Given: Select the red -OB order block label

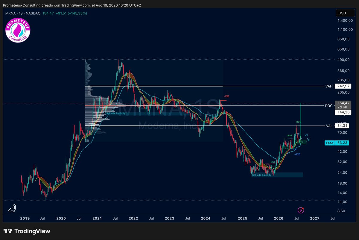Looking at the screenshot, I should 226,96.
